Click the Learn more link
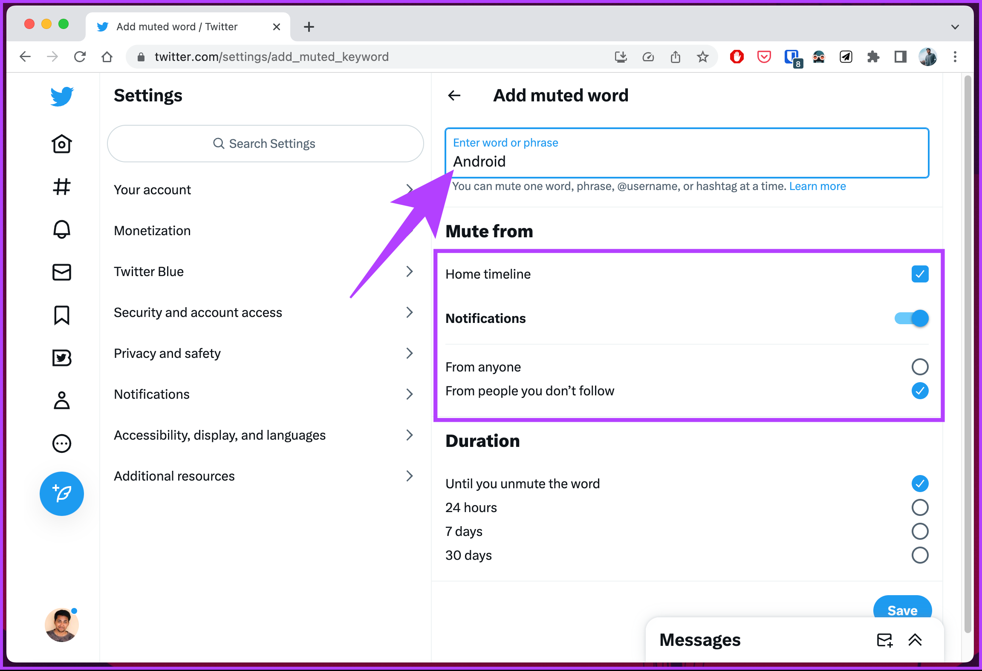 pyautogui.click(x=817, y=186)
